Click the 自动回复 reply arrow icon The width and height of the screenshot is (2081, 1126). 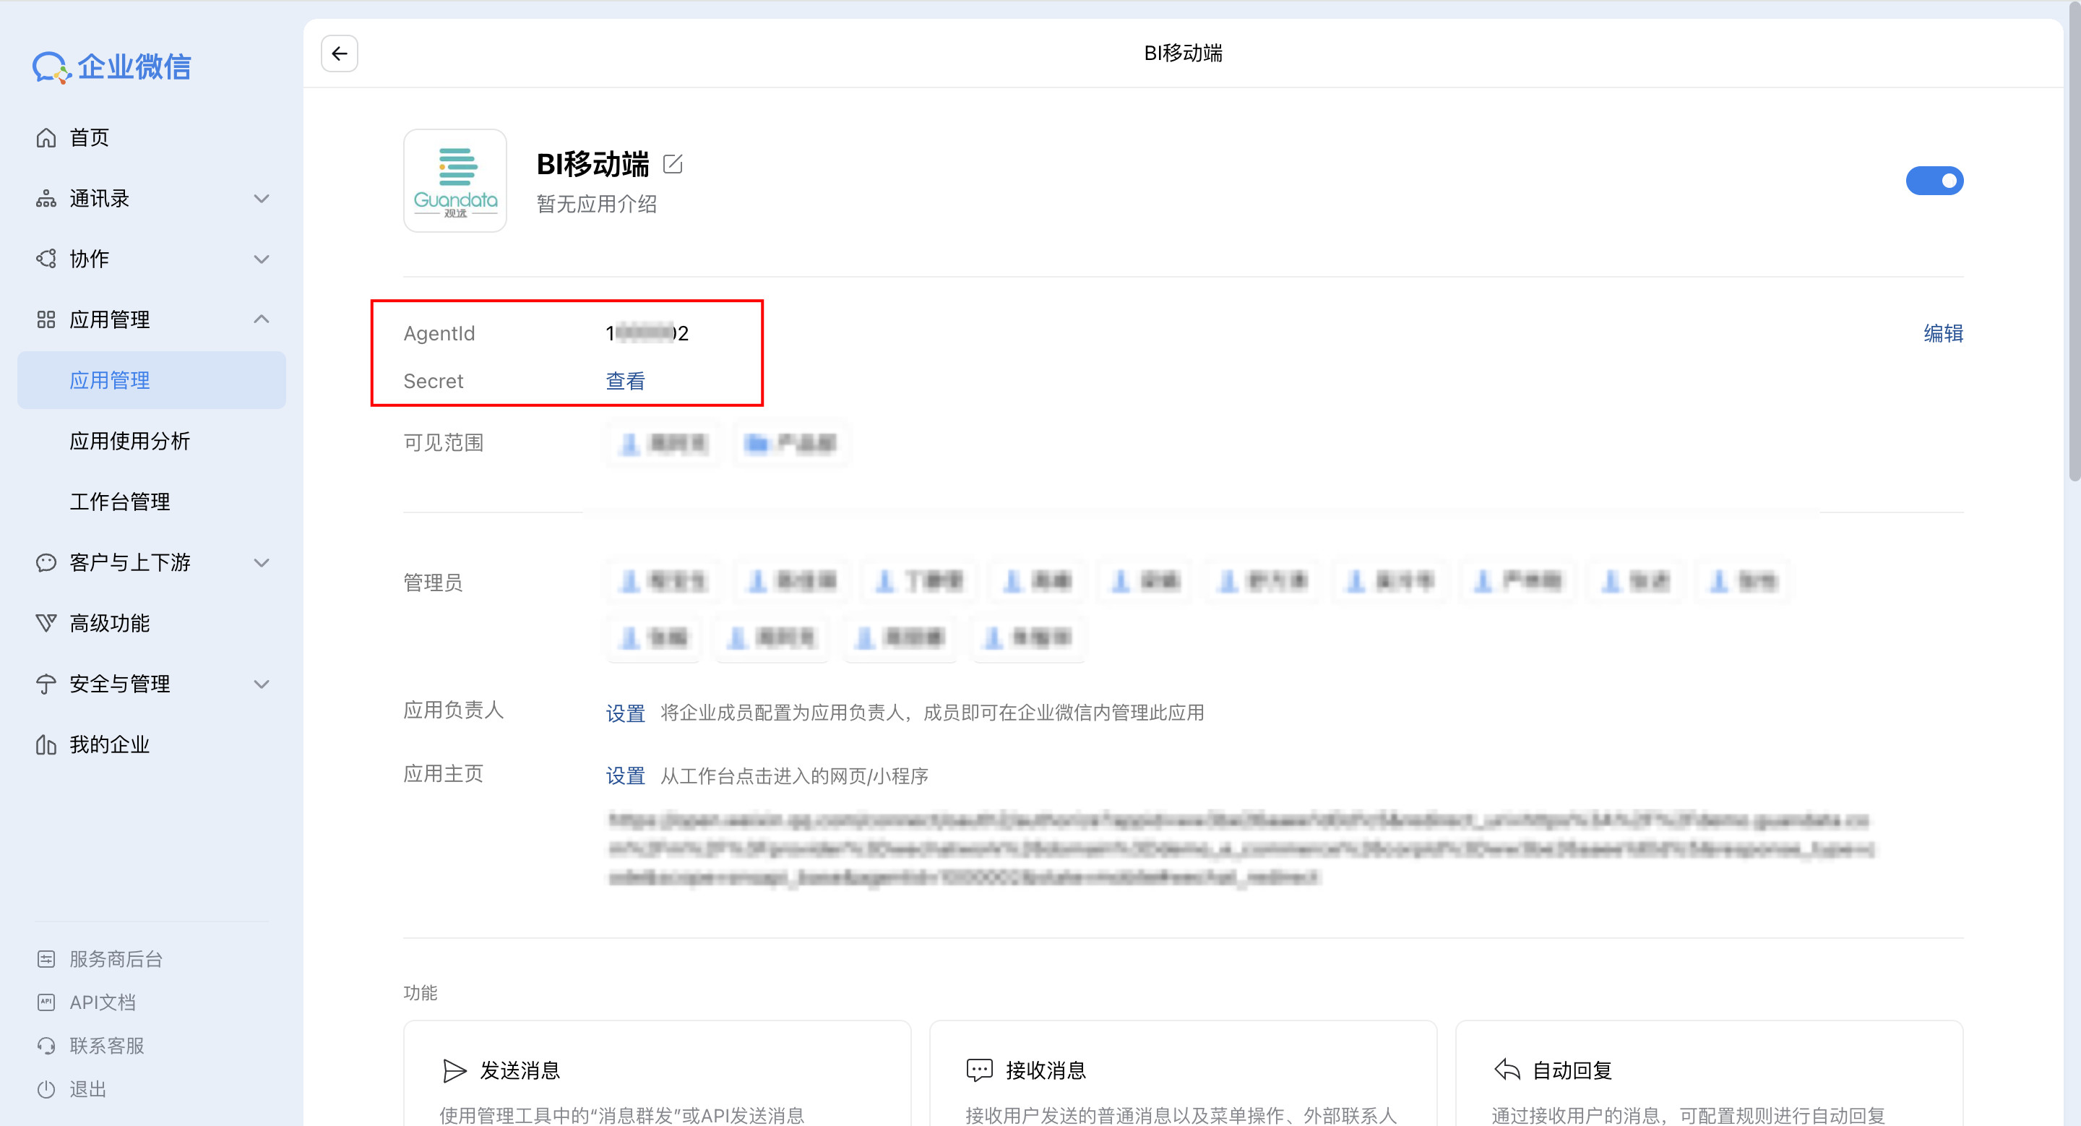click(x=1507, y=1070)
